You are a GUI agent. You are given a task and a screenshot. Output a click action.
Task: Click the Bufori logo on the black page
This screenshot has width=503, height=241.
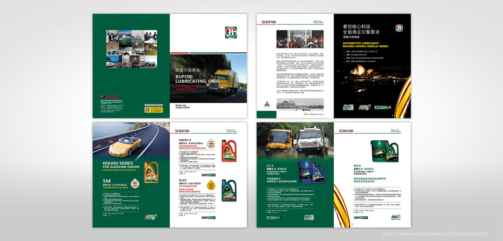tap(399, 28)
